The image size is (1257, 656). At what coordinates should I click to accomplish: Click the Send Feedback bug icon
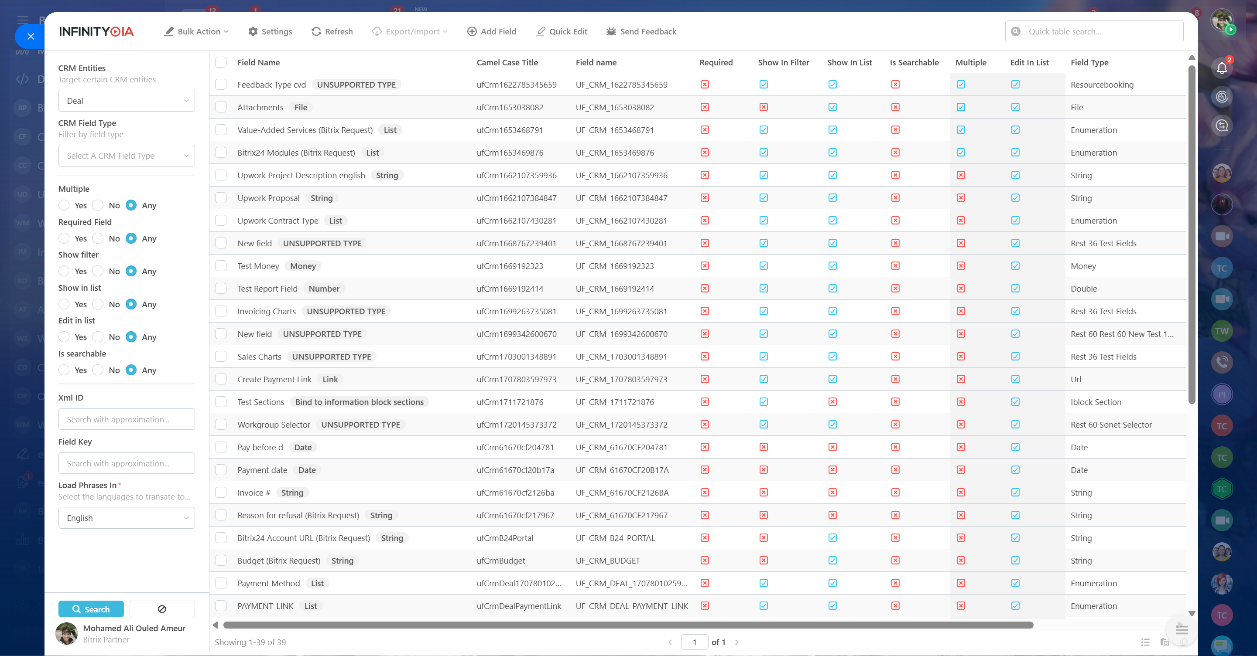pos(611,32)
